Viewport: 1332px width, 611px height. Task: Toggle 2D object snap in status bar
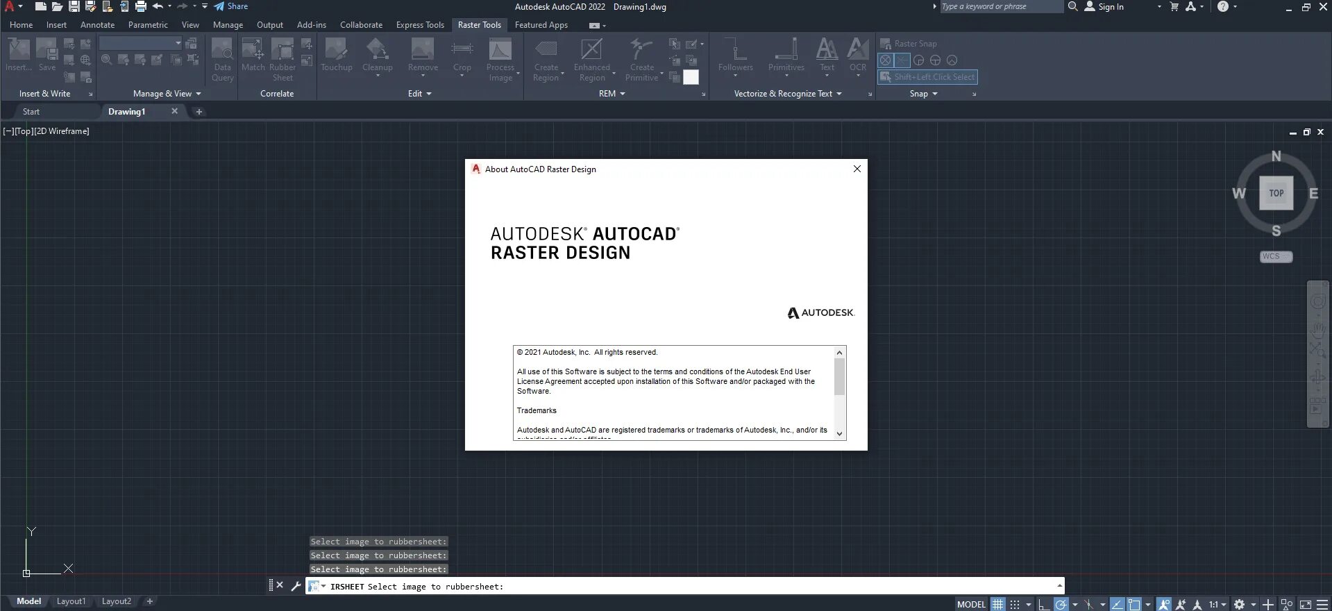(1134, 604)
